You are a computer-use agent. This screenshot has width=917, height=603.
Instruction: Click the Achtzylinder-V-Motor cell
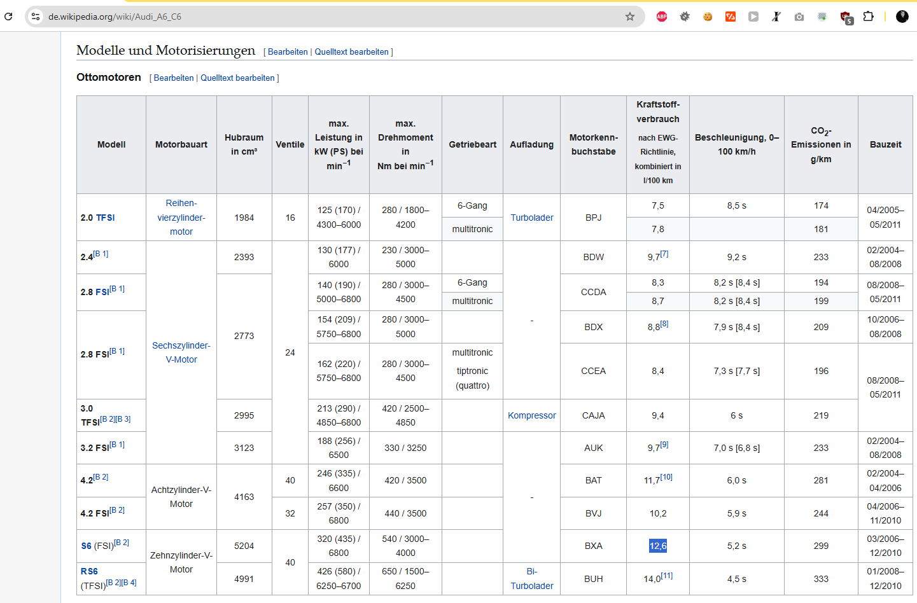pyautogui.click(x=181, y=497)
